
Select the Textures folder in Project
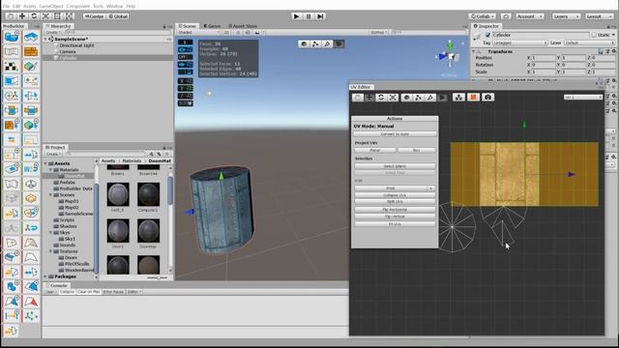(69, 251)
